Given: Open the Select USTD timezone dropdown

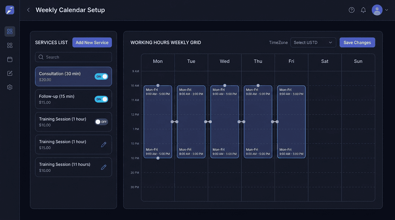Looking at the screenshot, I should click(x=313, y=43).
